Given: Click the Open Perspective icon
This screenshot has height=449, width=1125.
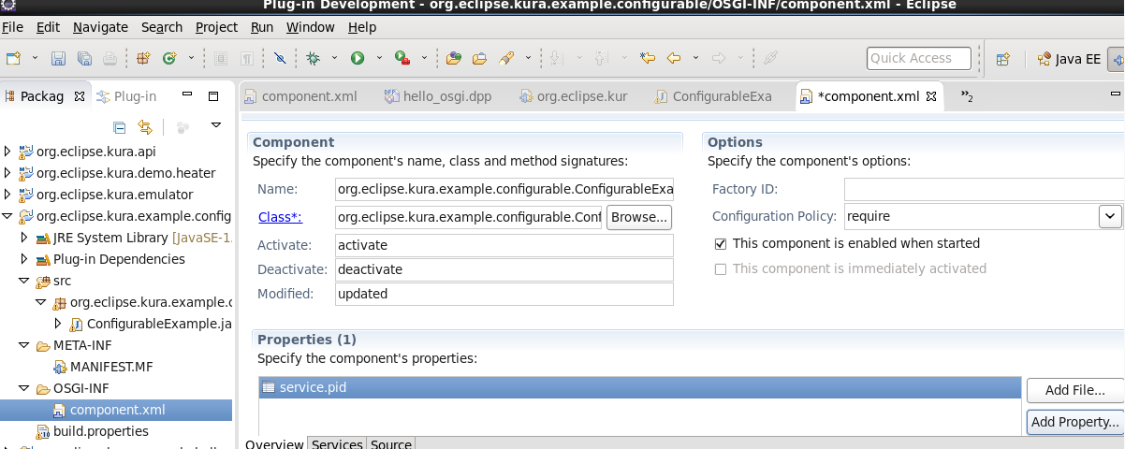Looking at the screenshot, I should pyautogui.click(x=1002, y=59).
